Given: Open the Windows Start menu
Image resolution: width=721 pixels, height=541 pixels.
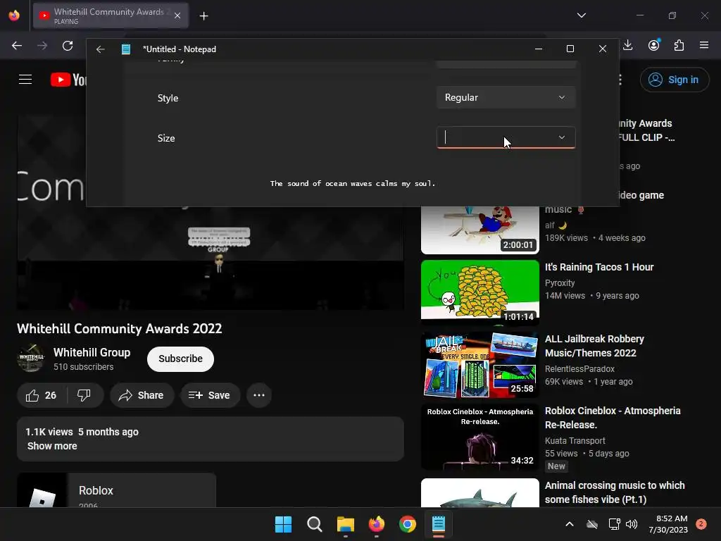Looking at the screenshot, I should (x=283, y=524).
